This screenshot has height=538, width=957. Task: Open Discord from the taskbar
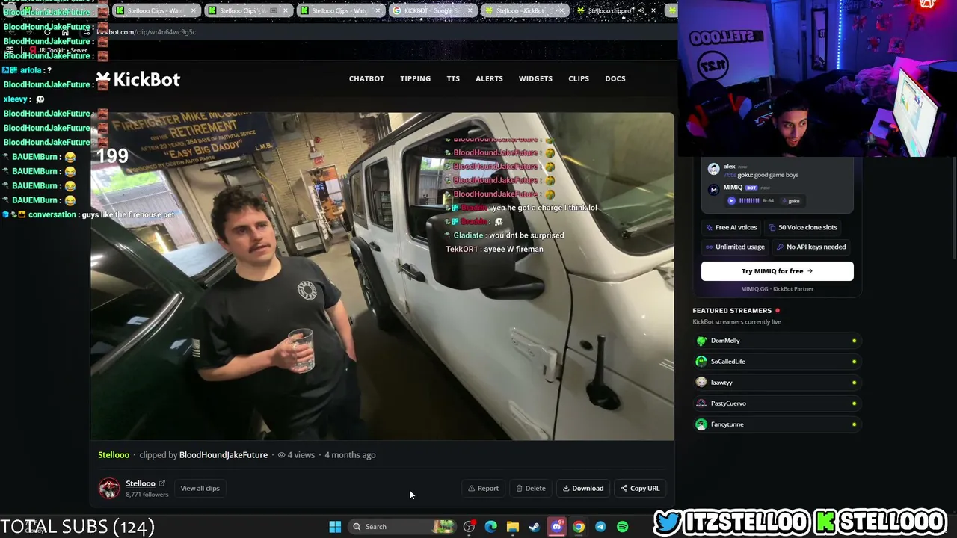[x=556, y=527]
